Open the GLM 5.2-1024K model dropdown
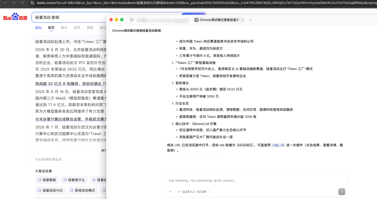The height and width of the screenshot is (199, 377). (194, 192)
